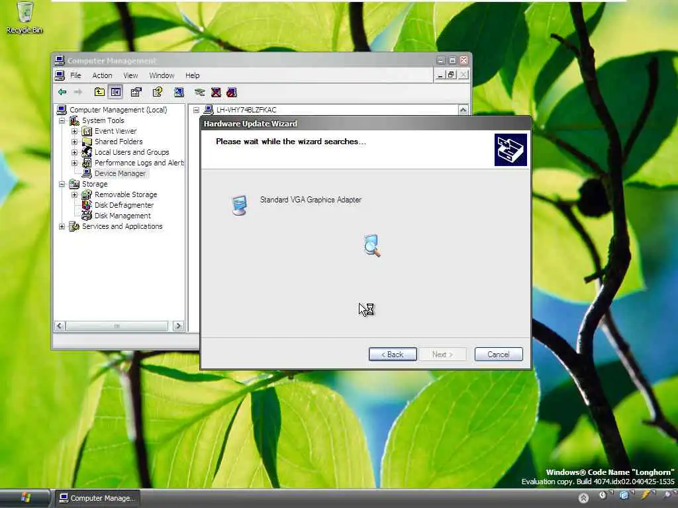Select Local Users and Groups
Viewport: 678px width, 508px height.
(x=132, y=152)
